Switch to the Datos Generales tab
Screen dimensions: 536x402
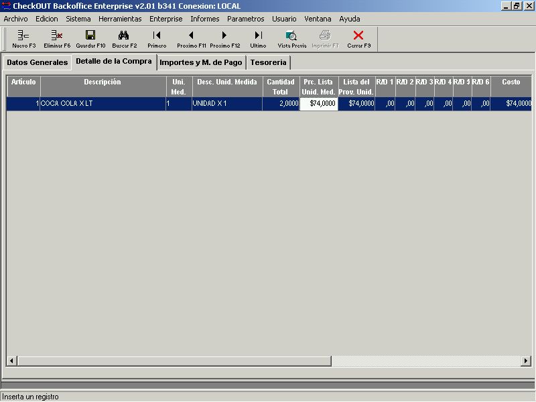point(38,62)
